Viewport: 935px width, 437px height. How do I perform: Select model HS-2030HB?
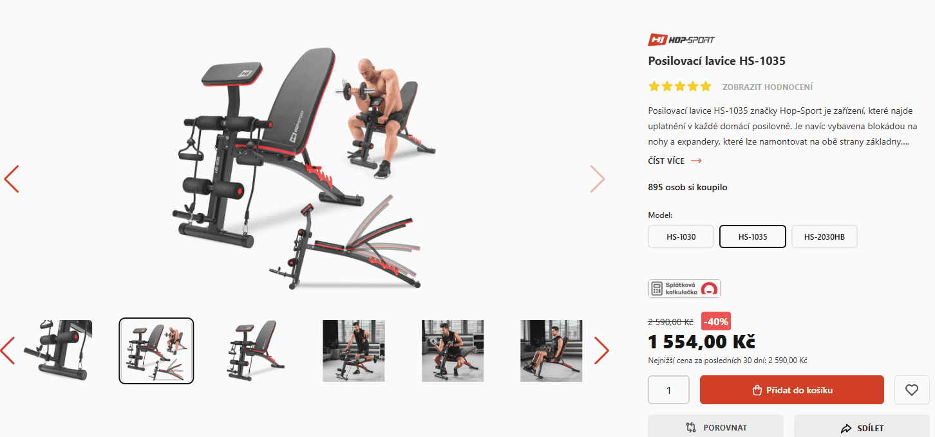[824, 236]
